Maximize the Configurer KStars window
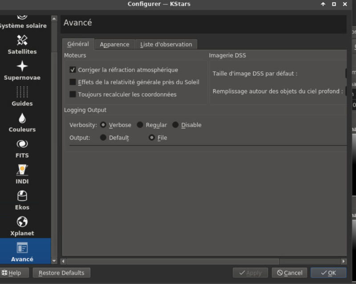This screenshot has height=284, width=356. click(334, 4)
